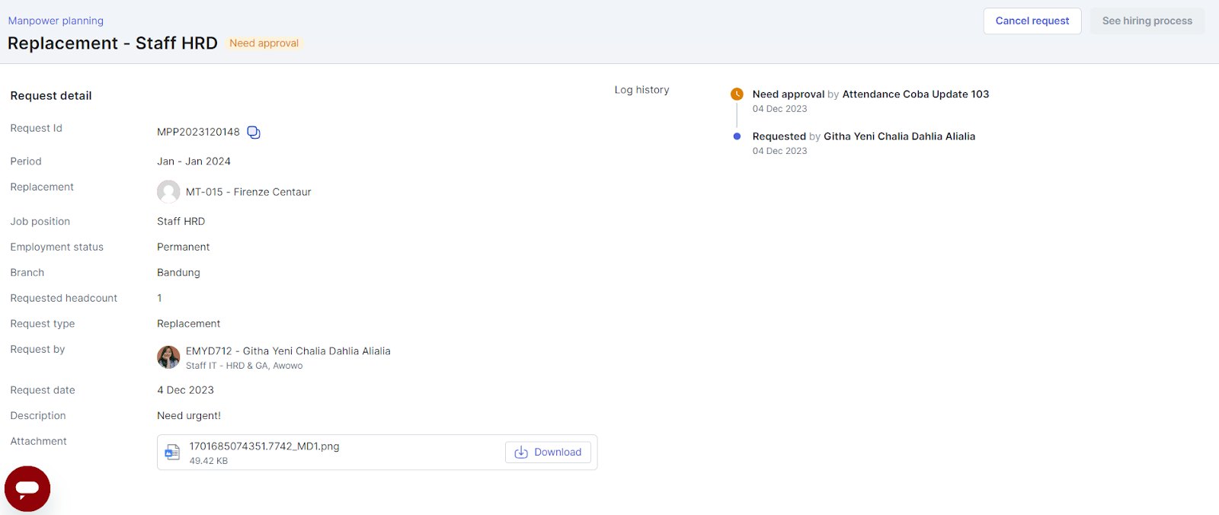Open the red chat support widget
The width and height of the screenshot is (1219, 515).
tap(27, 488)
